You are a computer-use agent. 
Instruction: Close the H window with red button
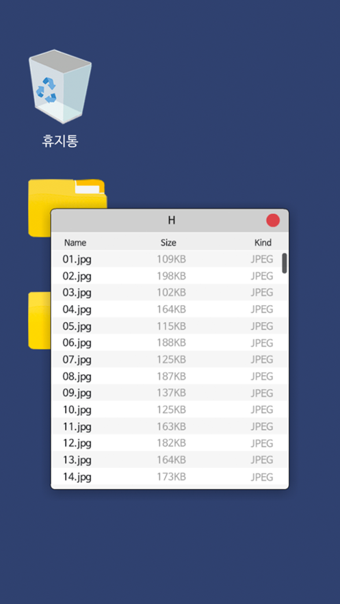tap(273, 220)
